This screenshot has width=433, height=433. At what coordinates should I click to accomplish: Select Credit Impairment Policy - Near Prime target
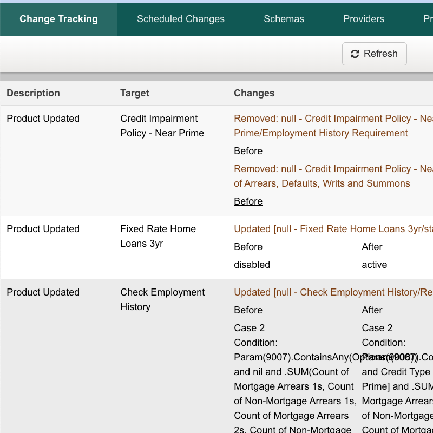click(x=162, y=126)
